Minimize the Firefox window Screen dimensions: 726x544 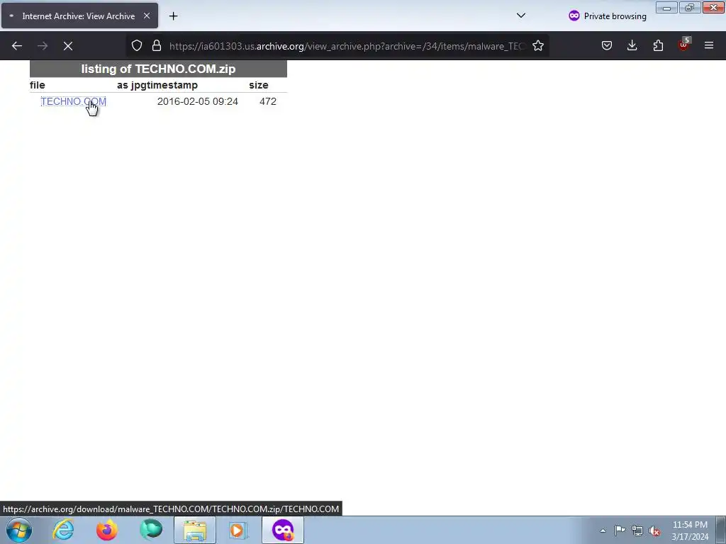click(666, 7)
